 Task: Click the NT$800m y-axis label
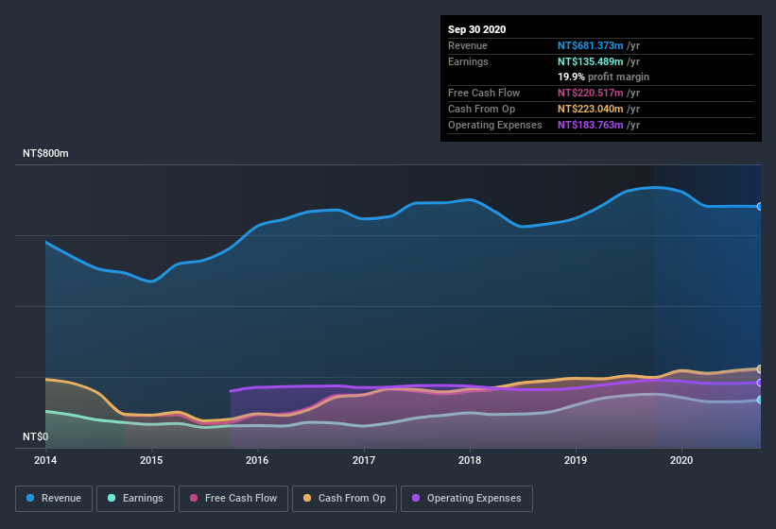[45, 153]
